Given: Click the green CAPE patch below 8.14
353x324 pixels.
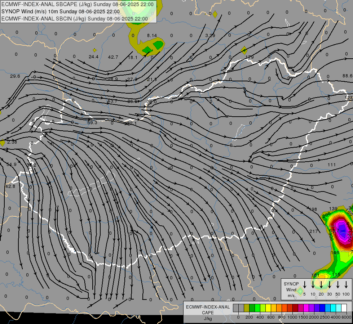Looking at the screenshot, I should click(158, 45).
